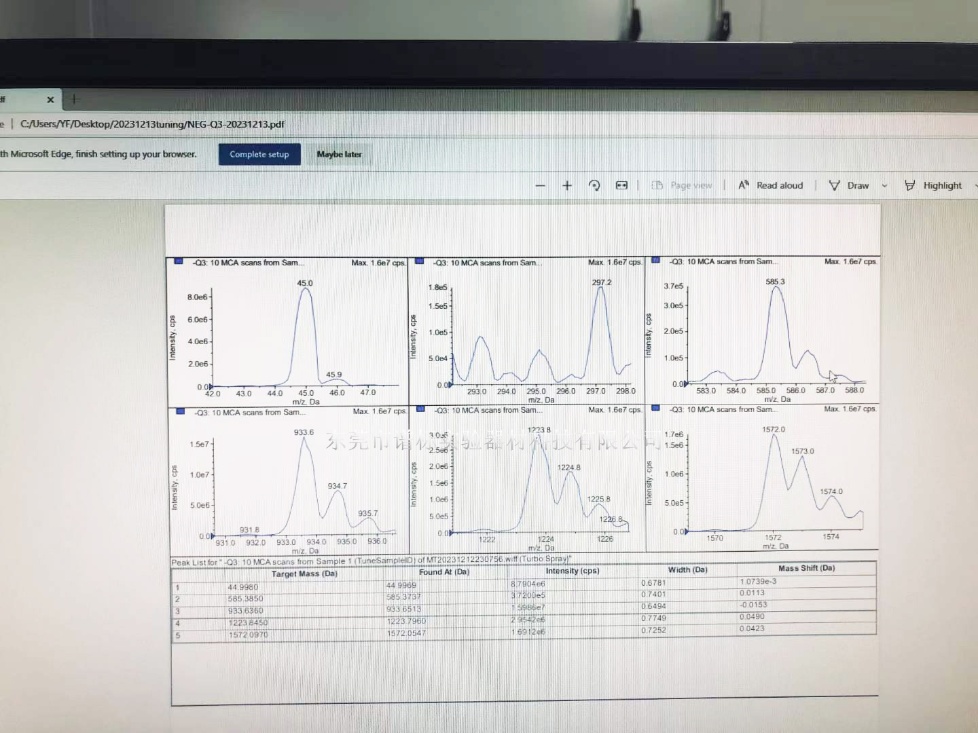Click the address bar file path

(152, 124)
